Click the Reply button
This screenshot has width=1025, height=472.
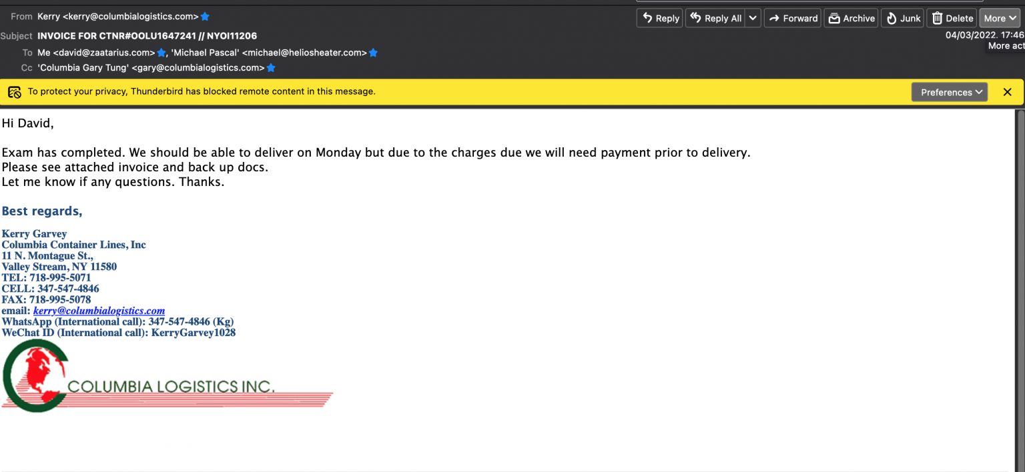point(660,19)
